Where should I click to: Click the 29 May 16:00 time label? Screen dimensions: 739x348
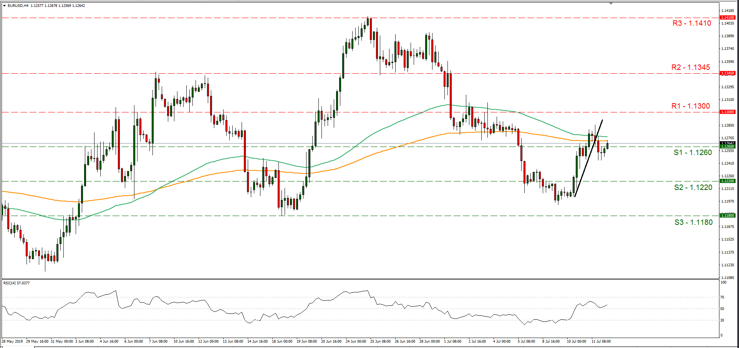(37, 341)
